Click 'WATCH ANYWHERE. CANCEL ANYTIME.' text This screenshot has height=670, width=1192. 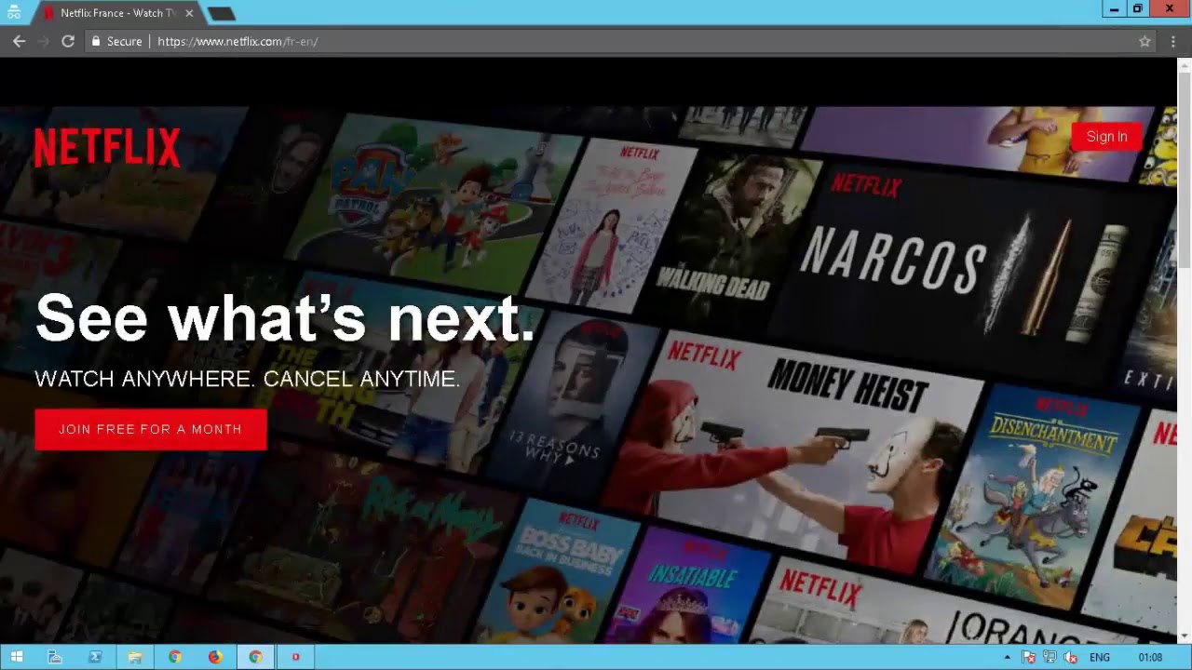[248, 379]
